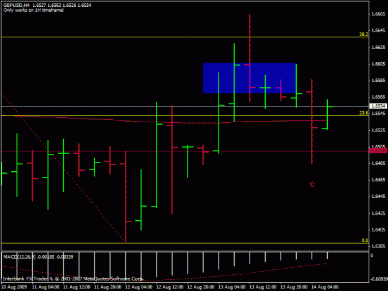
Task: Select the 23.6 Fibonacci level label
Action: click(x=364, y=113)
